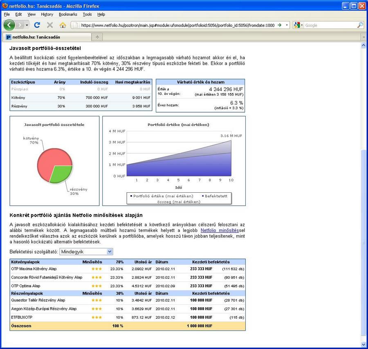368x349 pixels.
Task: Click Quaestor Tallér Részvény Alap
Action: pos(38,300)
